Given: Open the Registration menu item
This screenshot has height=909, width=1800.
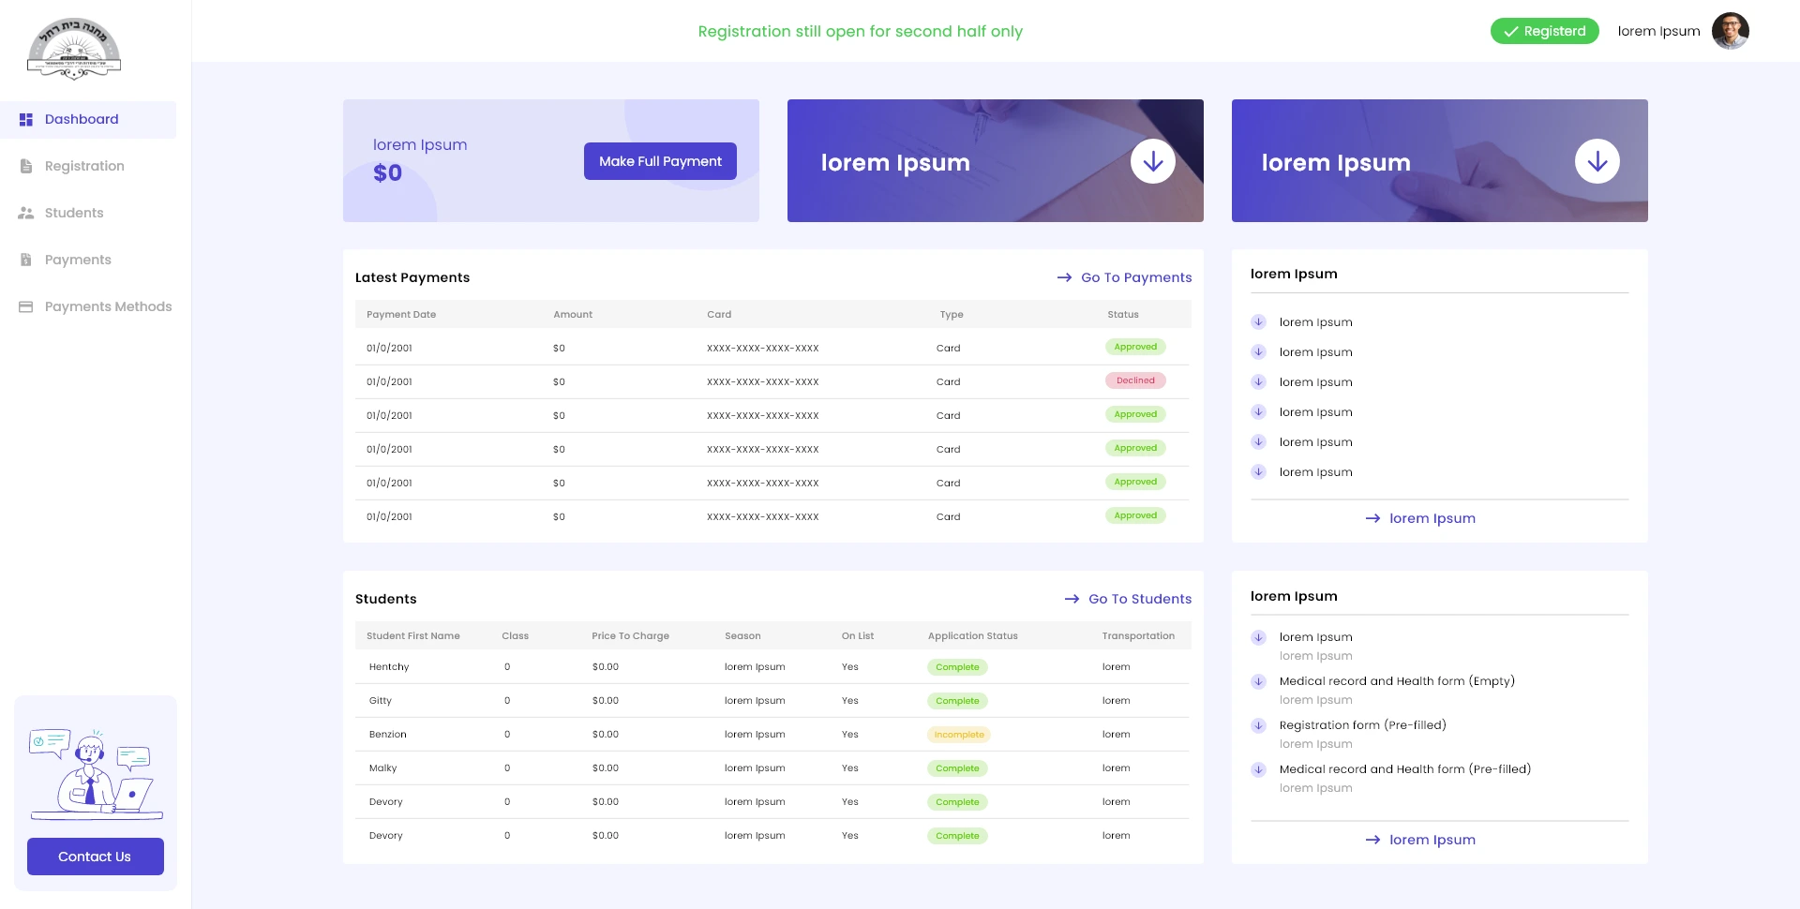Looking at the screenshot, I should coord(84,167).
